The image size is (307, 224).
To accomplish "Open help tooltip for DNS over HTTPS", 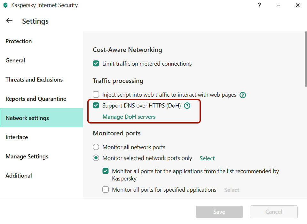I will (x=187, y=106).
